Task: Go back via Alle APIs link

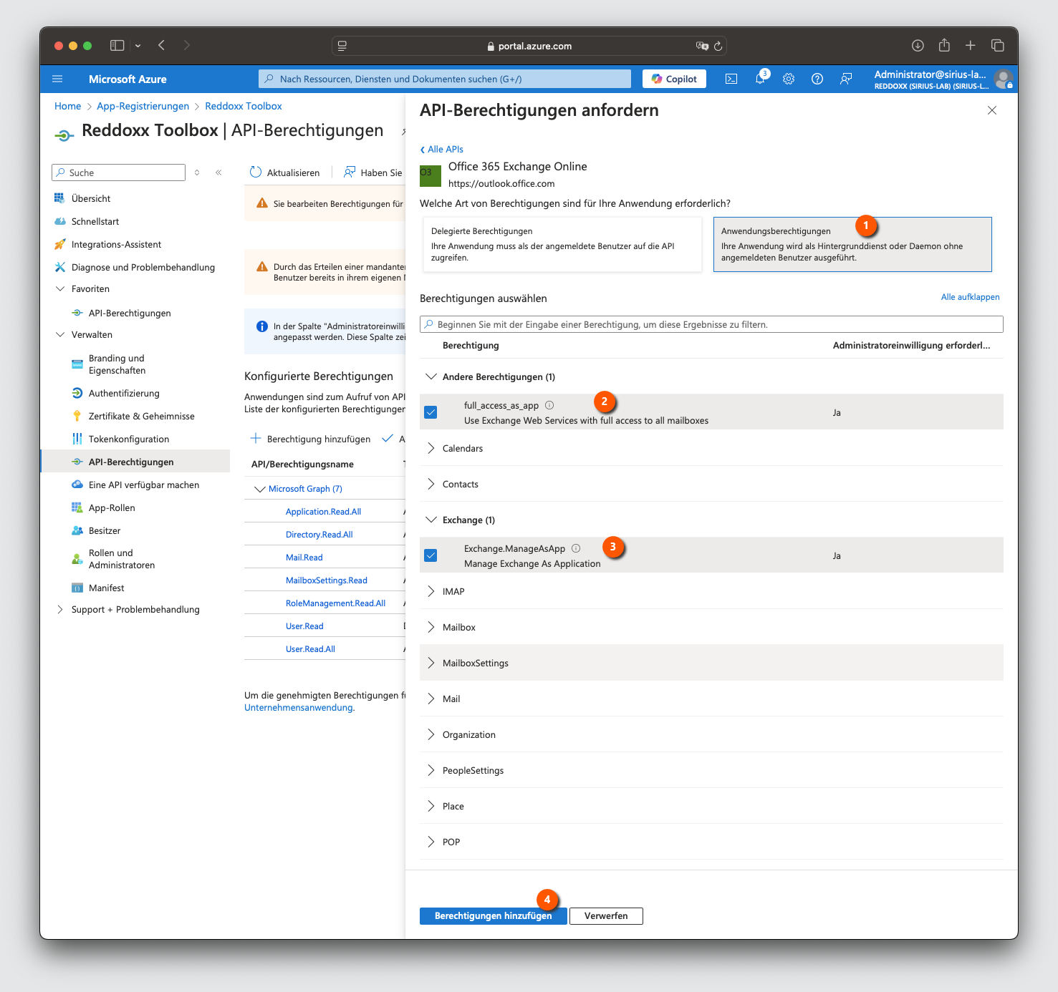Action: (x=442, y=149)
